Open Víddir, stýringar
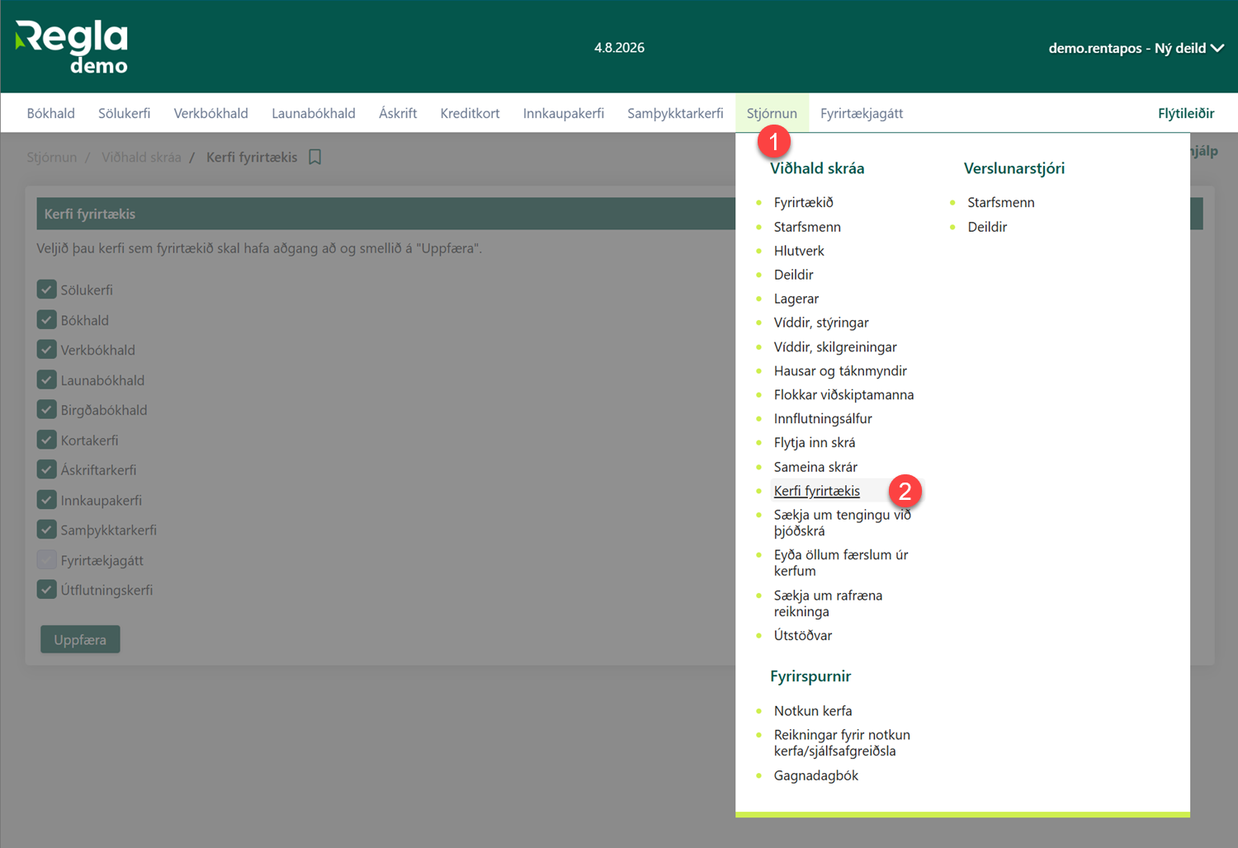This screenshot has height=848, width=1238. [x=821, y=323]
